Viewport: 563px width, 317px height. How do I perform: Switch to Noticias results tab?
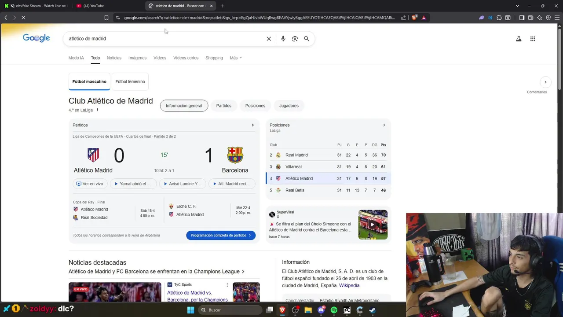[114, 58]
